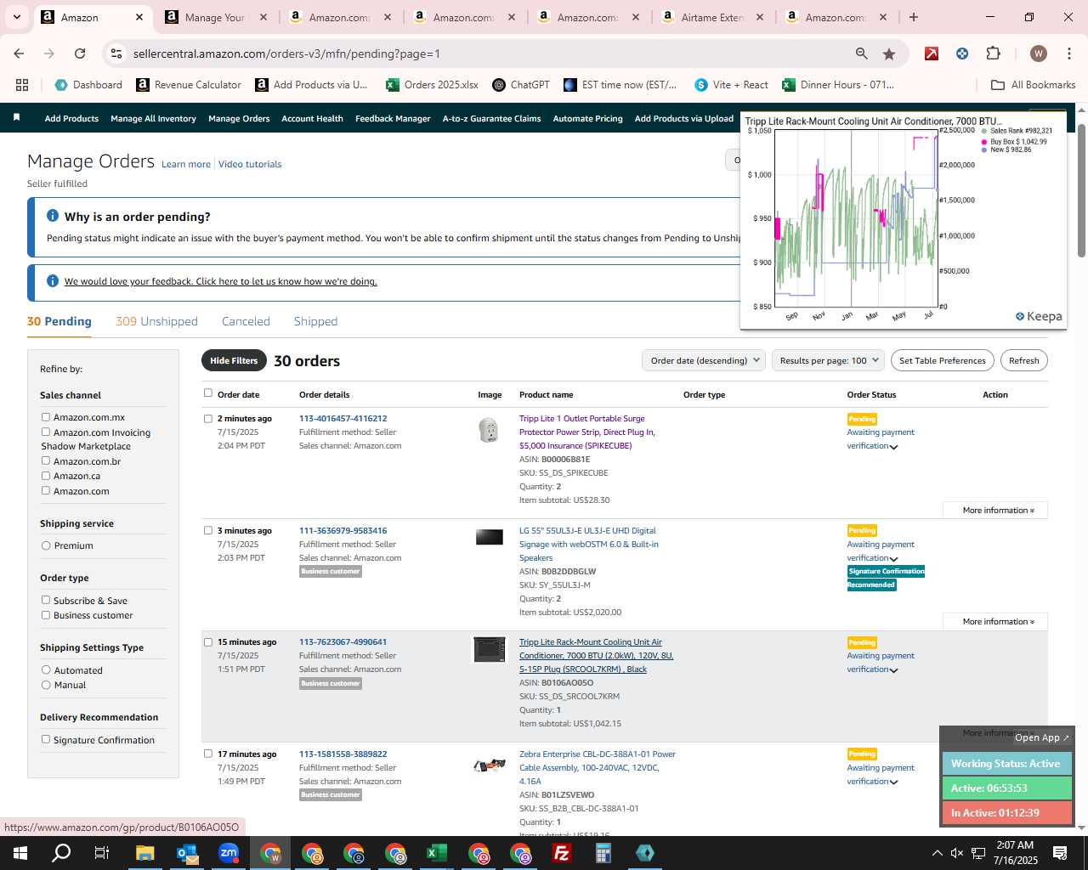Open Task View on the taskbar
This screenshot has height=870, width=1088.
[102, 853]
